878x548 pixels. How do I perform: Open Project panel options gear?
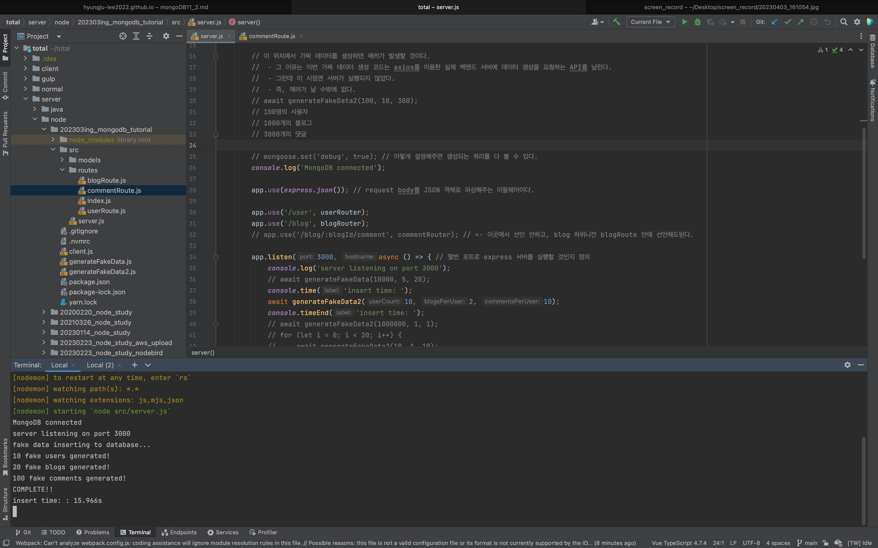pyautogui.click(x=166, y=36)
